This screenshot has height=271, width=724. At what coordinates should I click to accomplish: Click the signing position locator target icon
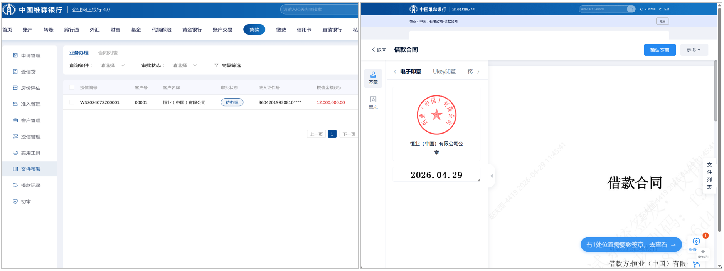click(696, 241)
